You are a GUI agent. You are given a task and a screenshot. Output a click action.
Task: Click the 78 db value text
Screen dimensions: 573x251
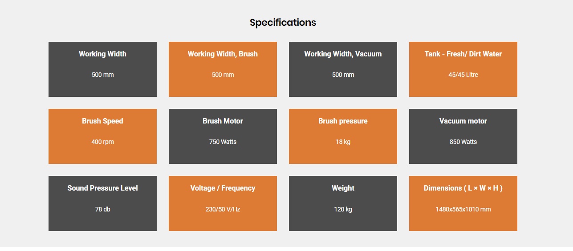tap(102, 209)
